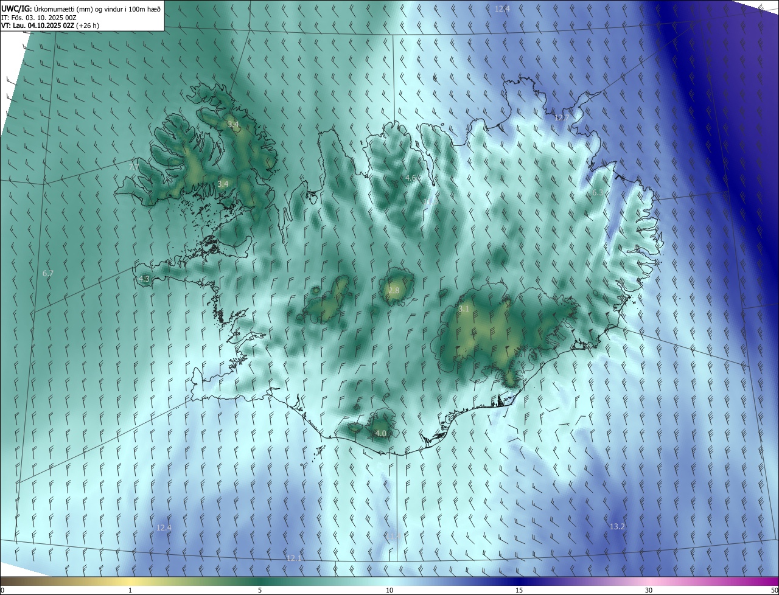Click the color scale label 15
The height and width of the screenshot is (595, 779).
point(519,590)
